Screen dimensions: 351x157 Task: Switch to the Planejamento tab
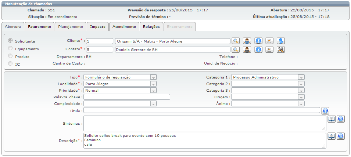click(x=71, y=26)
